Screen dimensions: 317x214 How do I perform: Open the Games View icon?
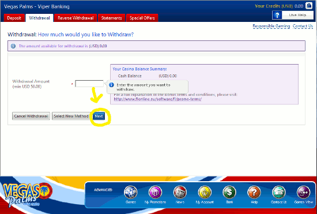coord(303,192)
